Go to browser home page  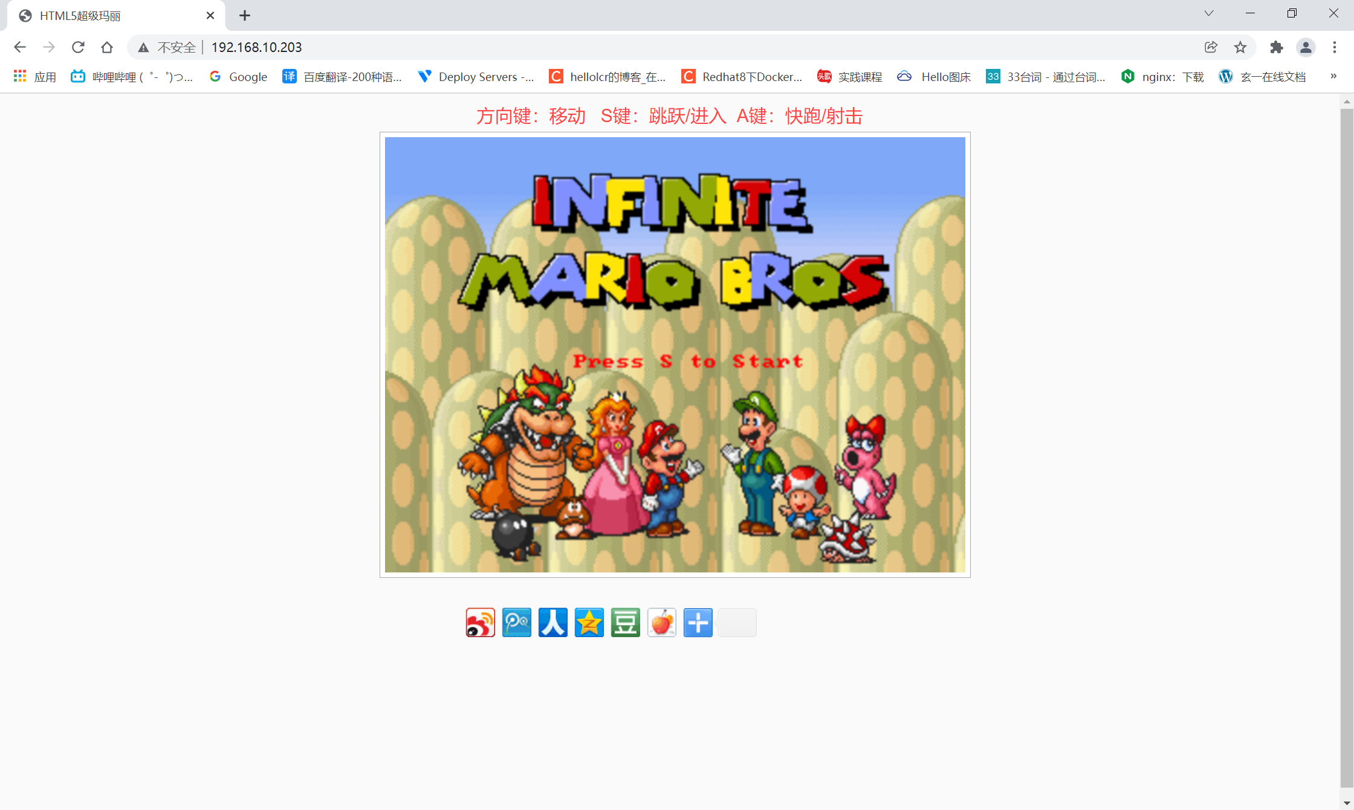tap(107, 47)
